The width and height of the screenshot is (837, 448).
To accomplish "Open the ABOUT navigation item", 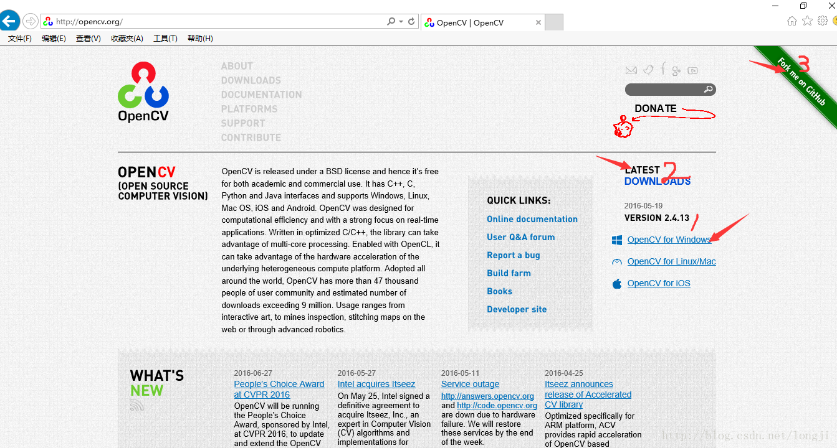I will 237,66.
